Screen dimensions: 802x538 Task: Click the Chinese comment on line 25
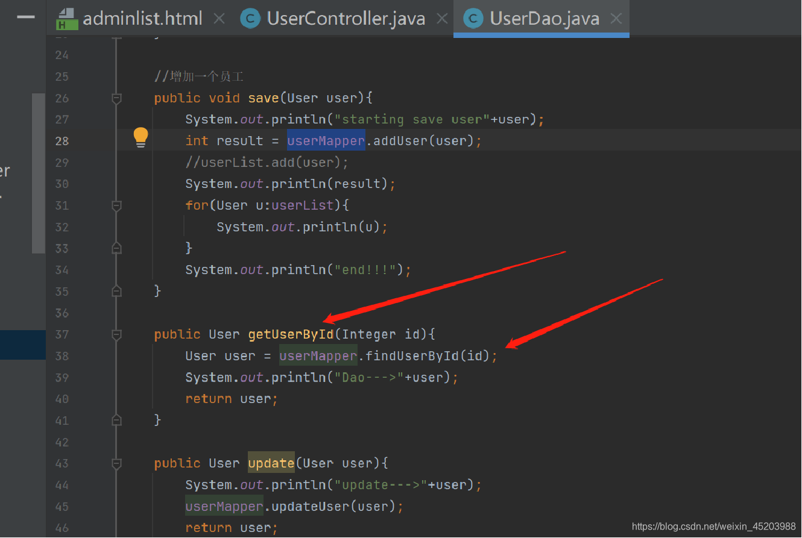(x=199, y=77)
